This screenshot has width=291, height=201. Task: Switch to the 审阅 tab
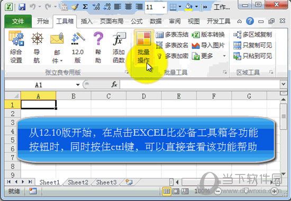(175, 21)
